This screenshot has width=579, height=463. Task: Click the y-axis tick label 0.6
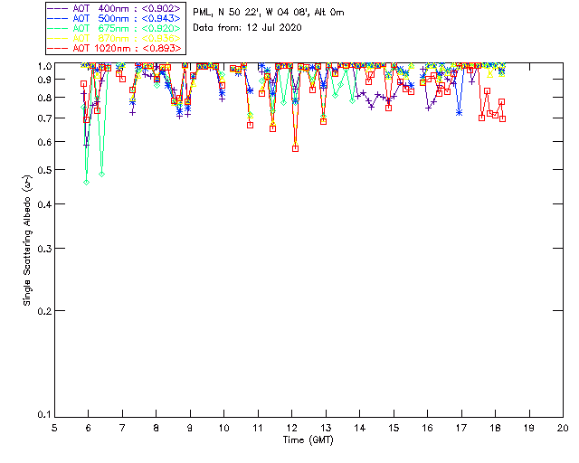(x=44, y=142)
